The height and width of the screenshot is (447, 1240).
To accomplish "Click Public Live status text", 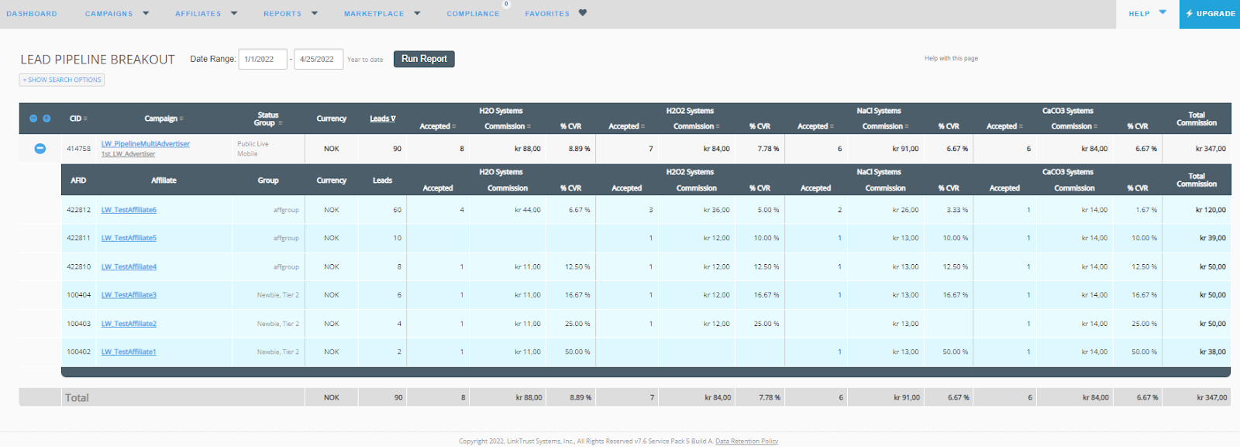I will [x=253, y=144].
